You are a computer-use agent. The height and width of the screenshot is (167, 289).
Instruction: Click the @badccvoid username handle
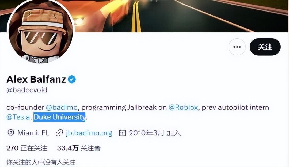(x=27, y=90)
